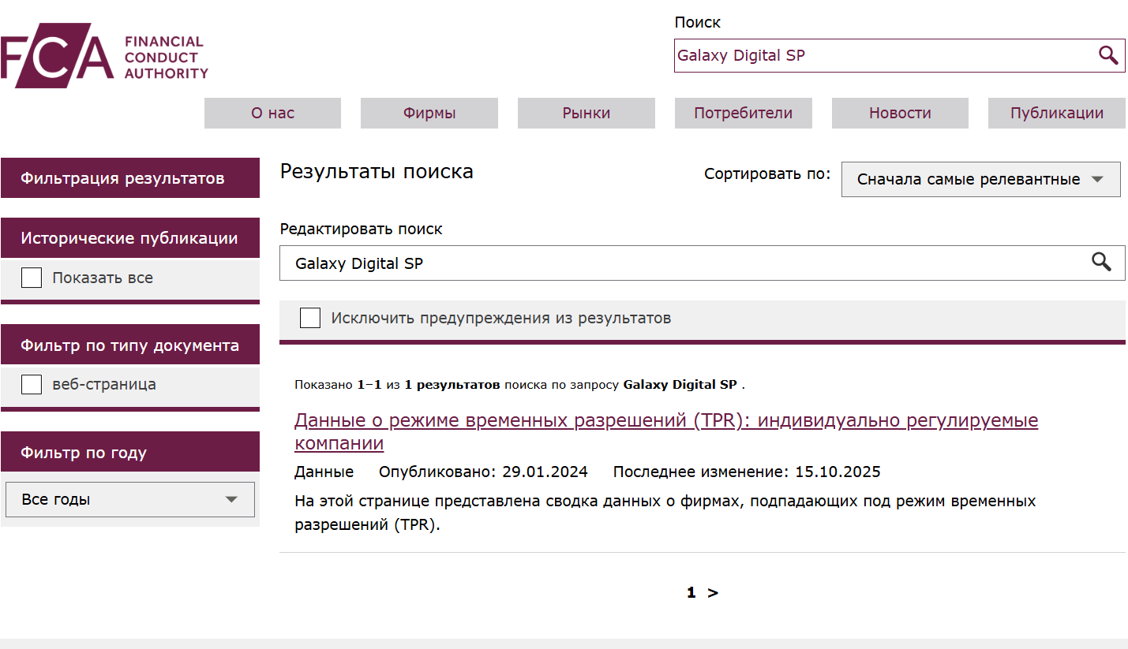Select the 'Поиск' label above the search field

pyautogui.click(x=698, y=22)
